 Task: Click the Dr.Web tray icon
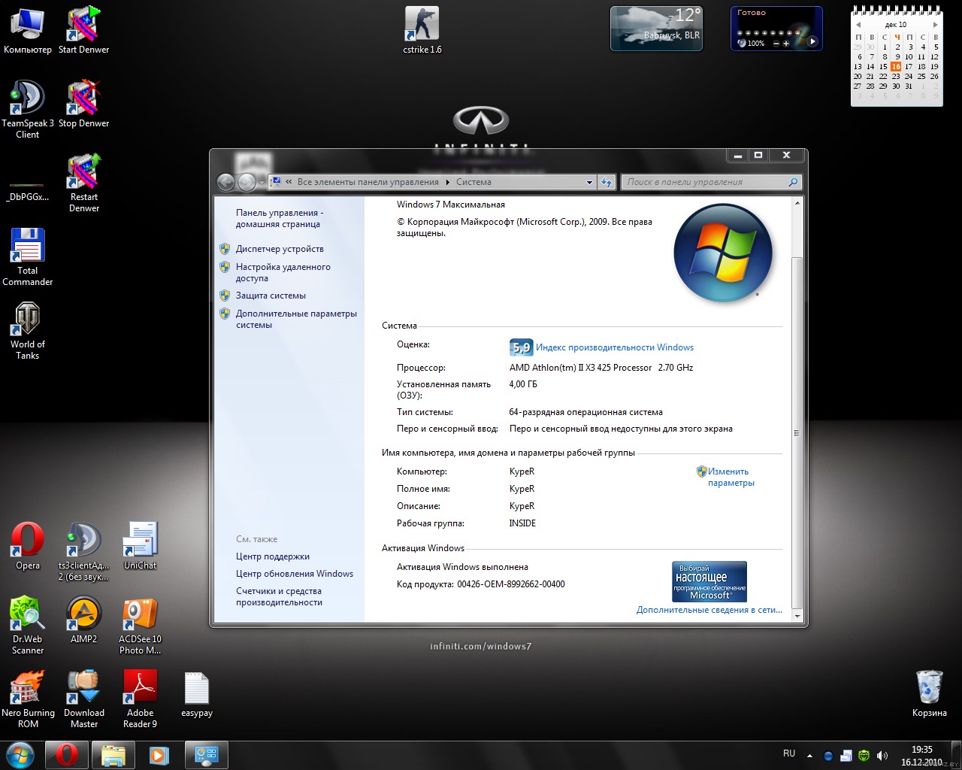pos(864,756)
